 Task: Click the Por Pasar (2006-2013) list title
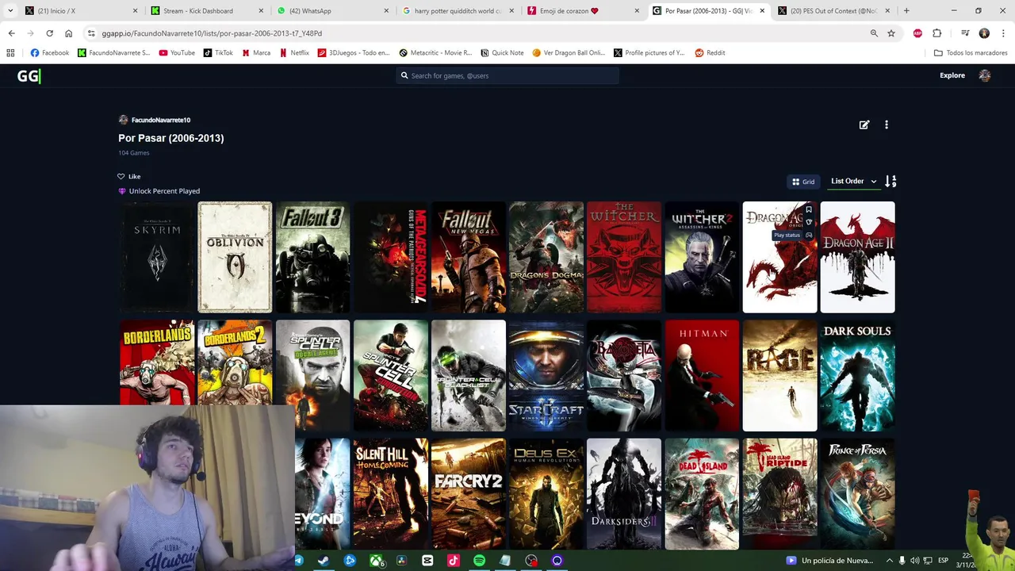[171, 138]
